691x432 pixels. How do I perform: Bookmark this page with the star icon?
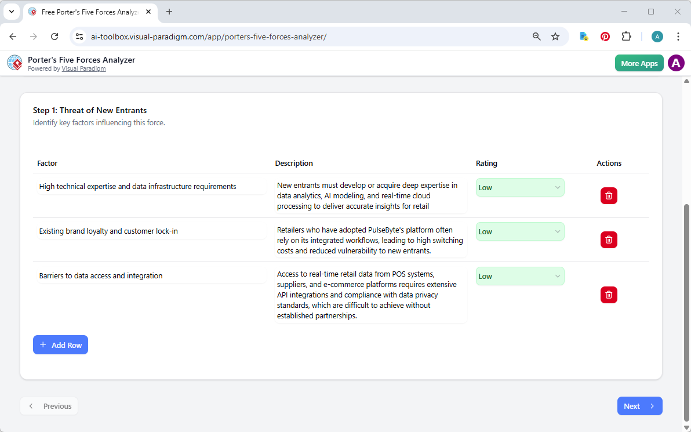555,36
